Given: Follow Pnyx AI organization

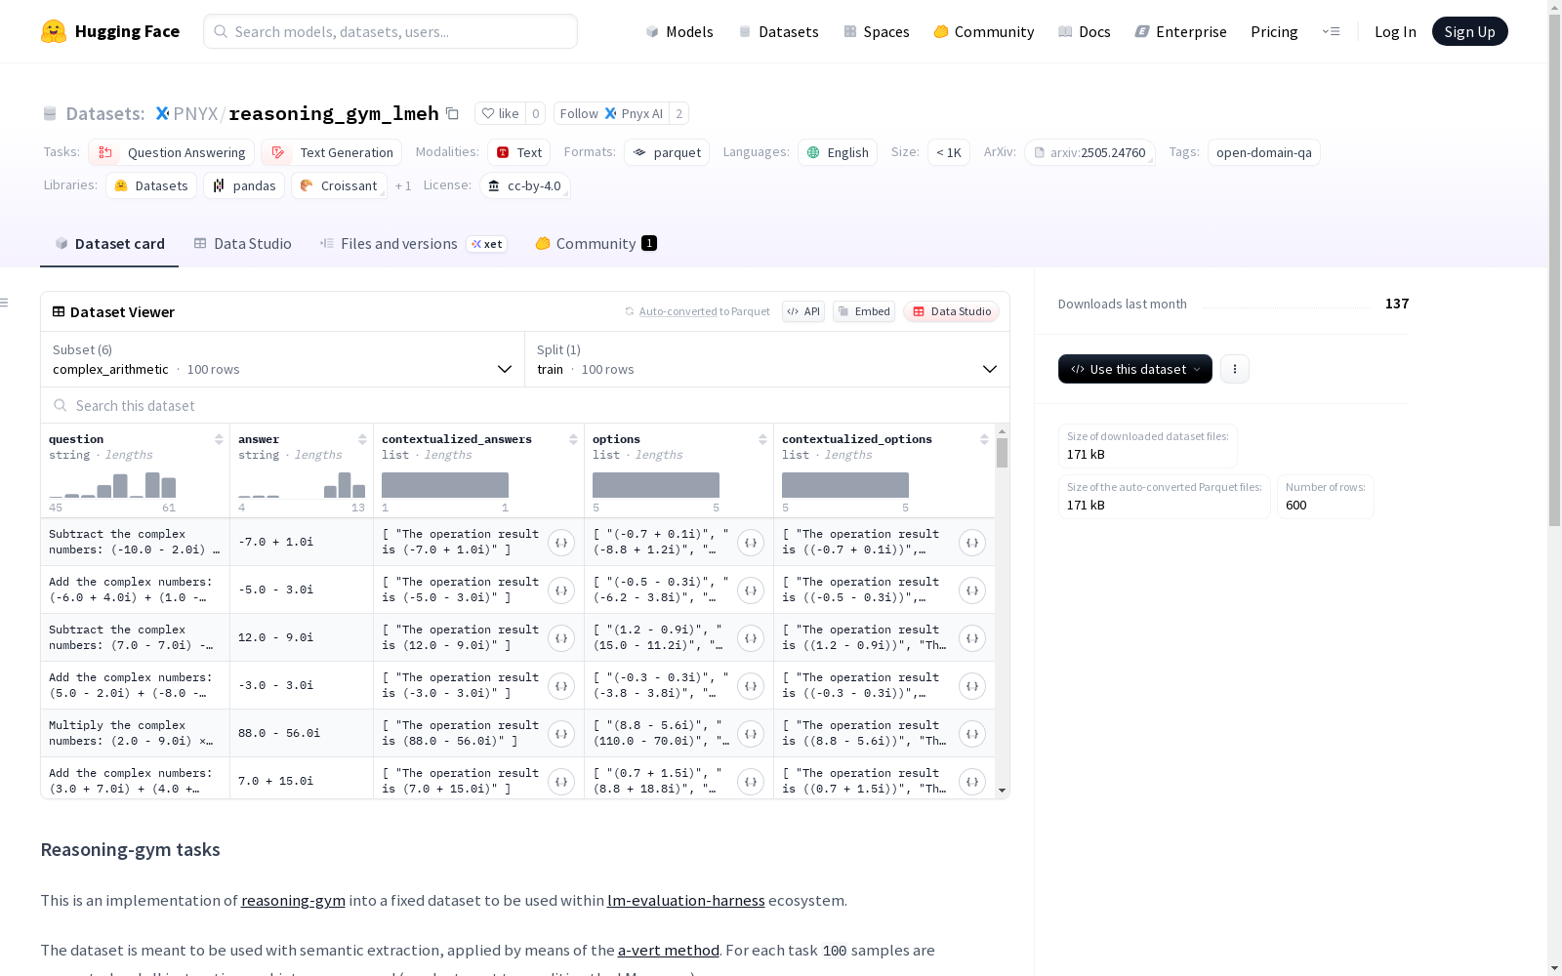Looking at the screenshot, I should pos(611,113).
